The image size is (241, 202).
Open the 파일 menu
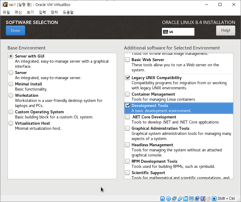(6, 12)
